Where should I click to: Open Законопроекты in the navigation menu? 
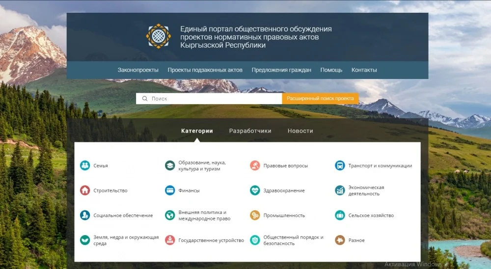(x=138, y=70)
